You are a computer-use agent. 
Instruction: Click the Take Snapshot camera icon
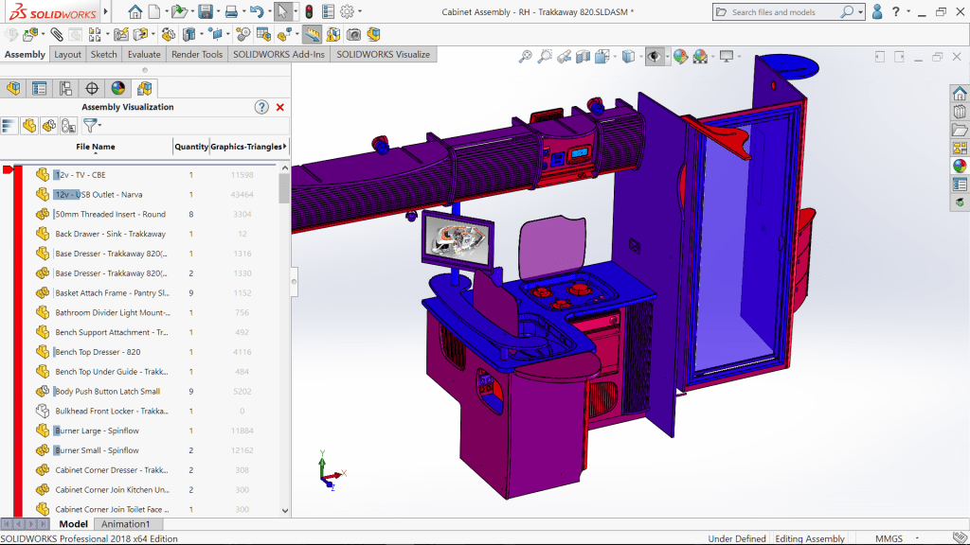click(353, 34)
